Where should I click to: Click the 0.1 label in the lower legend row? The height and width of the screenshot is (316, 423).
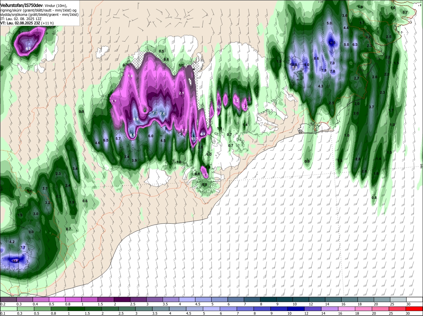coord(3,313)
